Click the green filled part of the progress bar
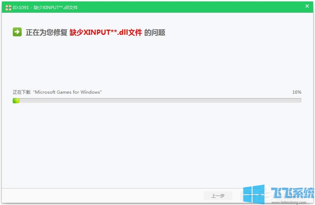This screenshot has width=315, height=205. 16,100
